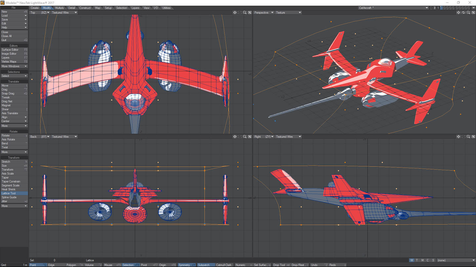The image size is (476, 267).
Task: Click the rotate view icon in Perspective viewport
Action: coord(463,13)
